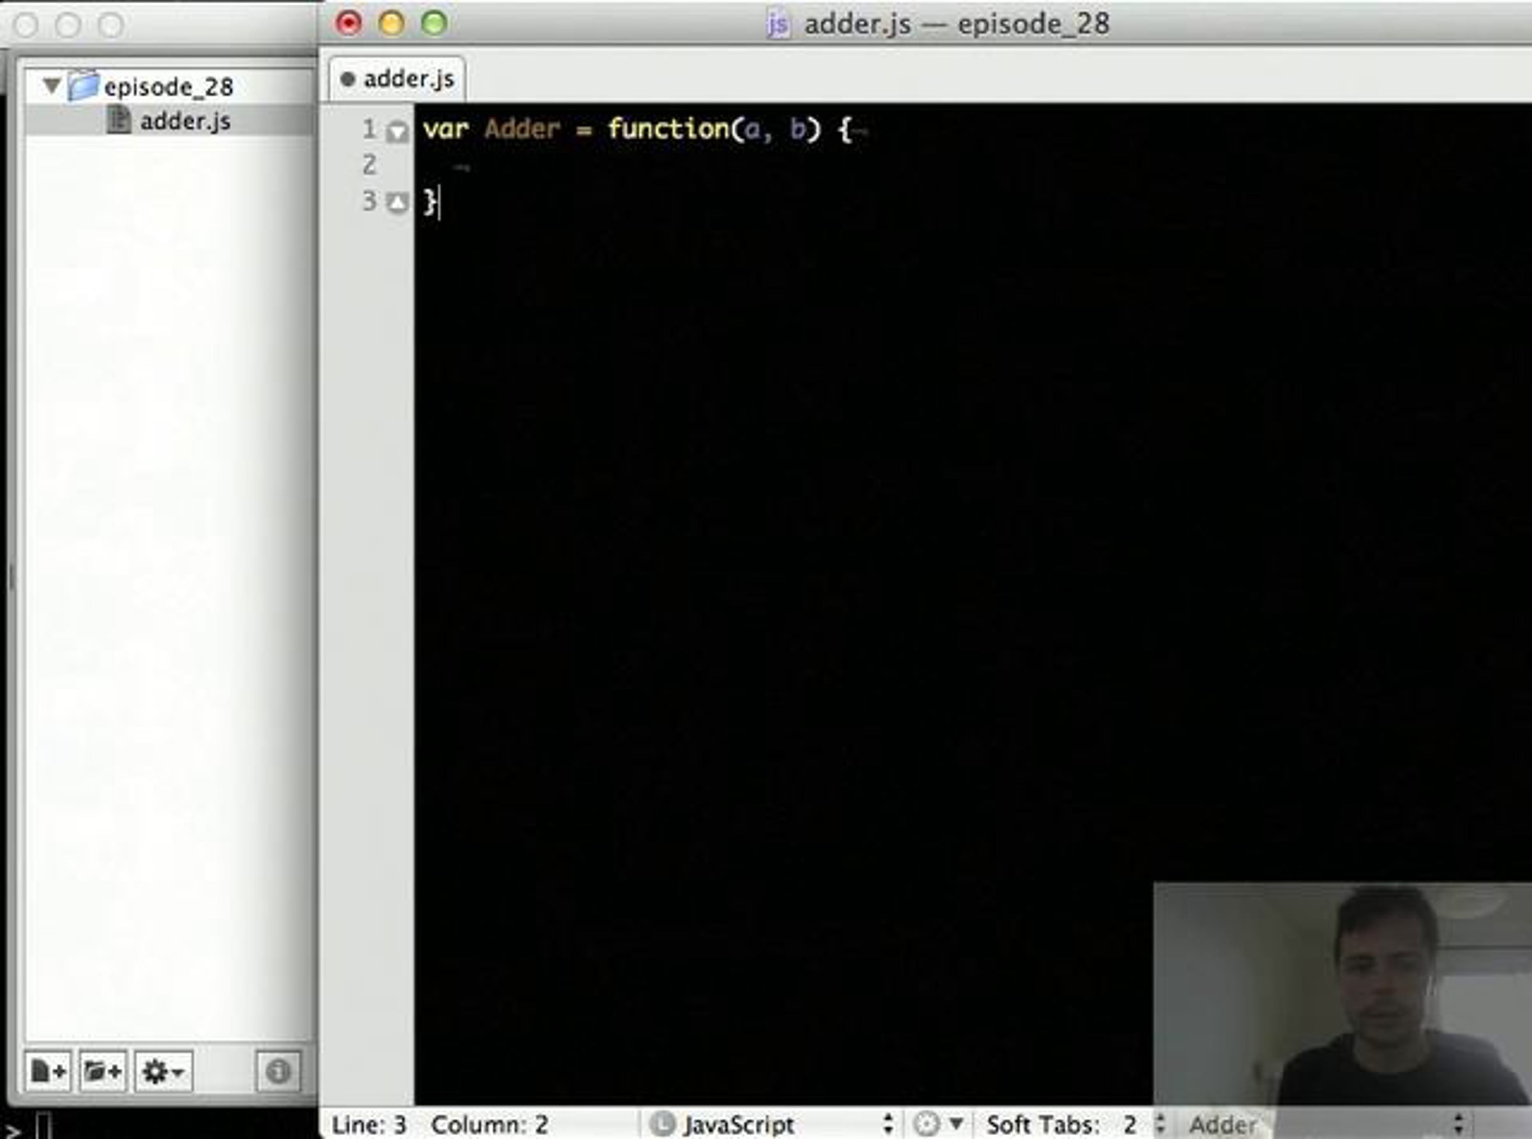This screenshot has width=1532, height=1139.
Task: Open the gear action menu in drawer
Action: [163, 1071]
